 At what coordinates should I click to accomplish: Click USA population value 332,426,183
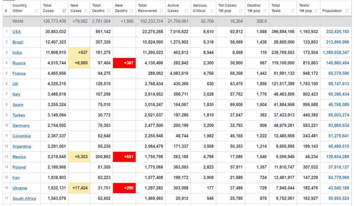coord(337,32)
